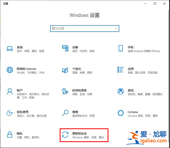The height and width of the screenshot is (148, 170).
Task: Click the description 背景、锁屏、颜色
Action: pos(82,73)
